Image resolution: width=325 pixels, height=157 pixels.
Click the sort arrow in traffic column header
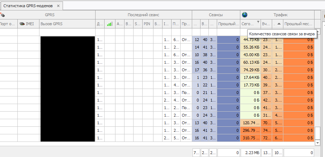[279, 24]
